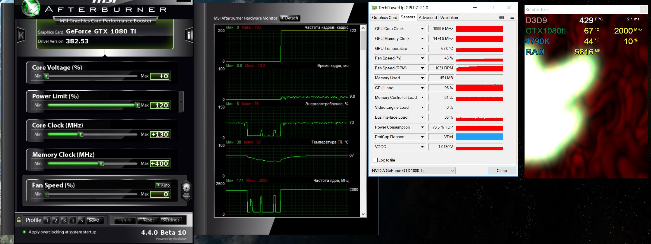
Task: Click the hardware monitor scrollbar down arrow
Action: tap(363, 214)
